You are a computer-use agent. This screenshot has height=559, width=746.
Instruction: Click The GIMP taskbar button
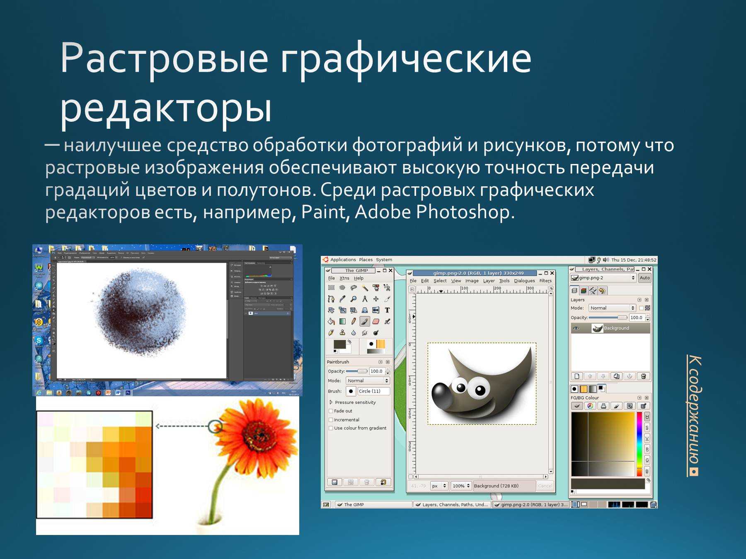(x=373, y=504)
